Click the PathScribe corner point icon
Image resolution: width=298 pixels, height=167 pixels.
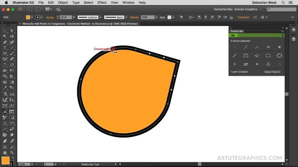pos(257,47)
